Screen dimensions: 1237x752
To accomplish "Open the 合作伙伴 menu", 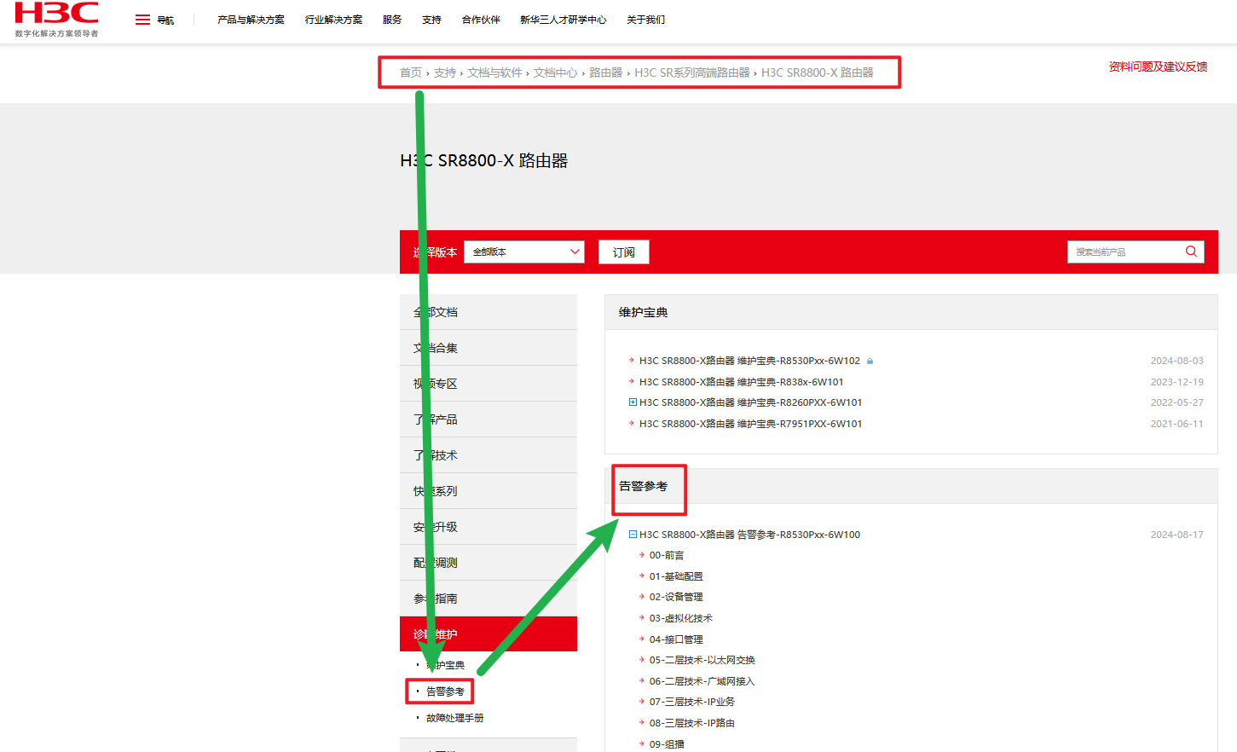I will point(481,20).
